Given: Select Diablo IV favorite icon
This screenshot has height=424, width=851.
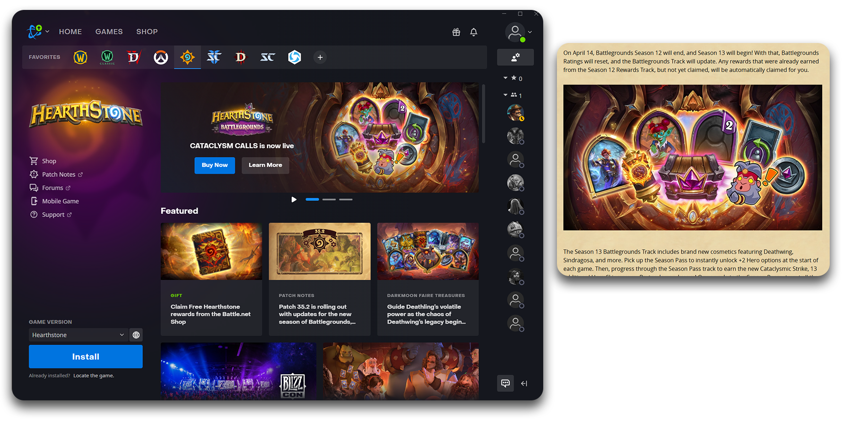Looking at the screenshot, I should point(134,57).
